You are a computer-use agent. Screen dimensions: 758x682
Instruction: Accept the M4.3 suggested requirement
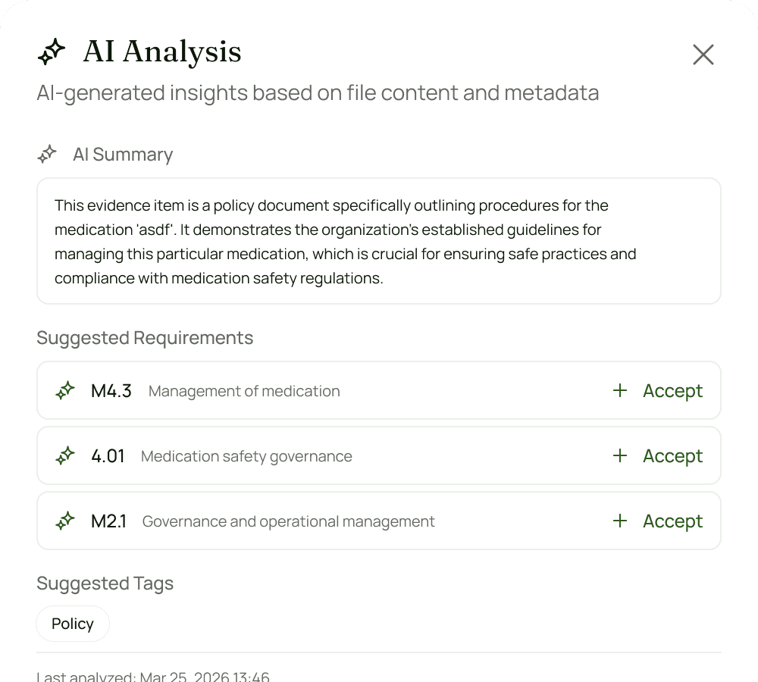672,391
